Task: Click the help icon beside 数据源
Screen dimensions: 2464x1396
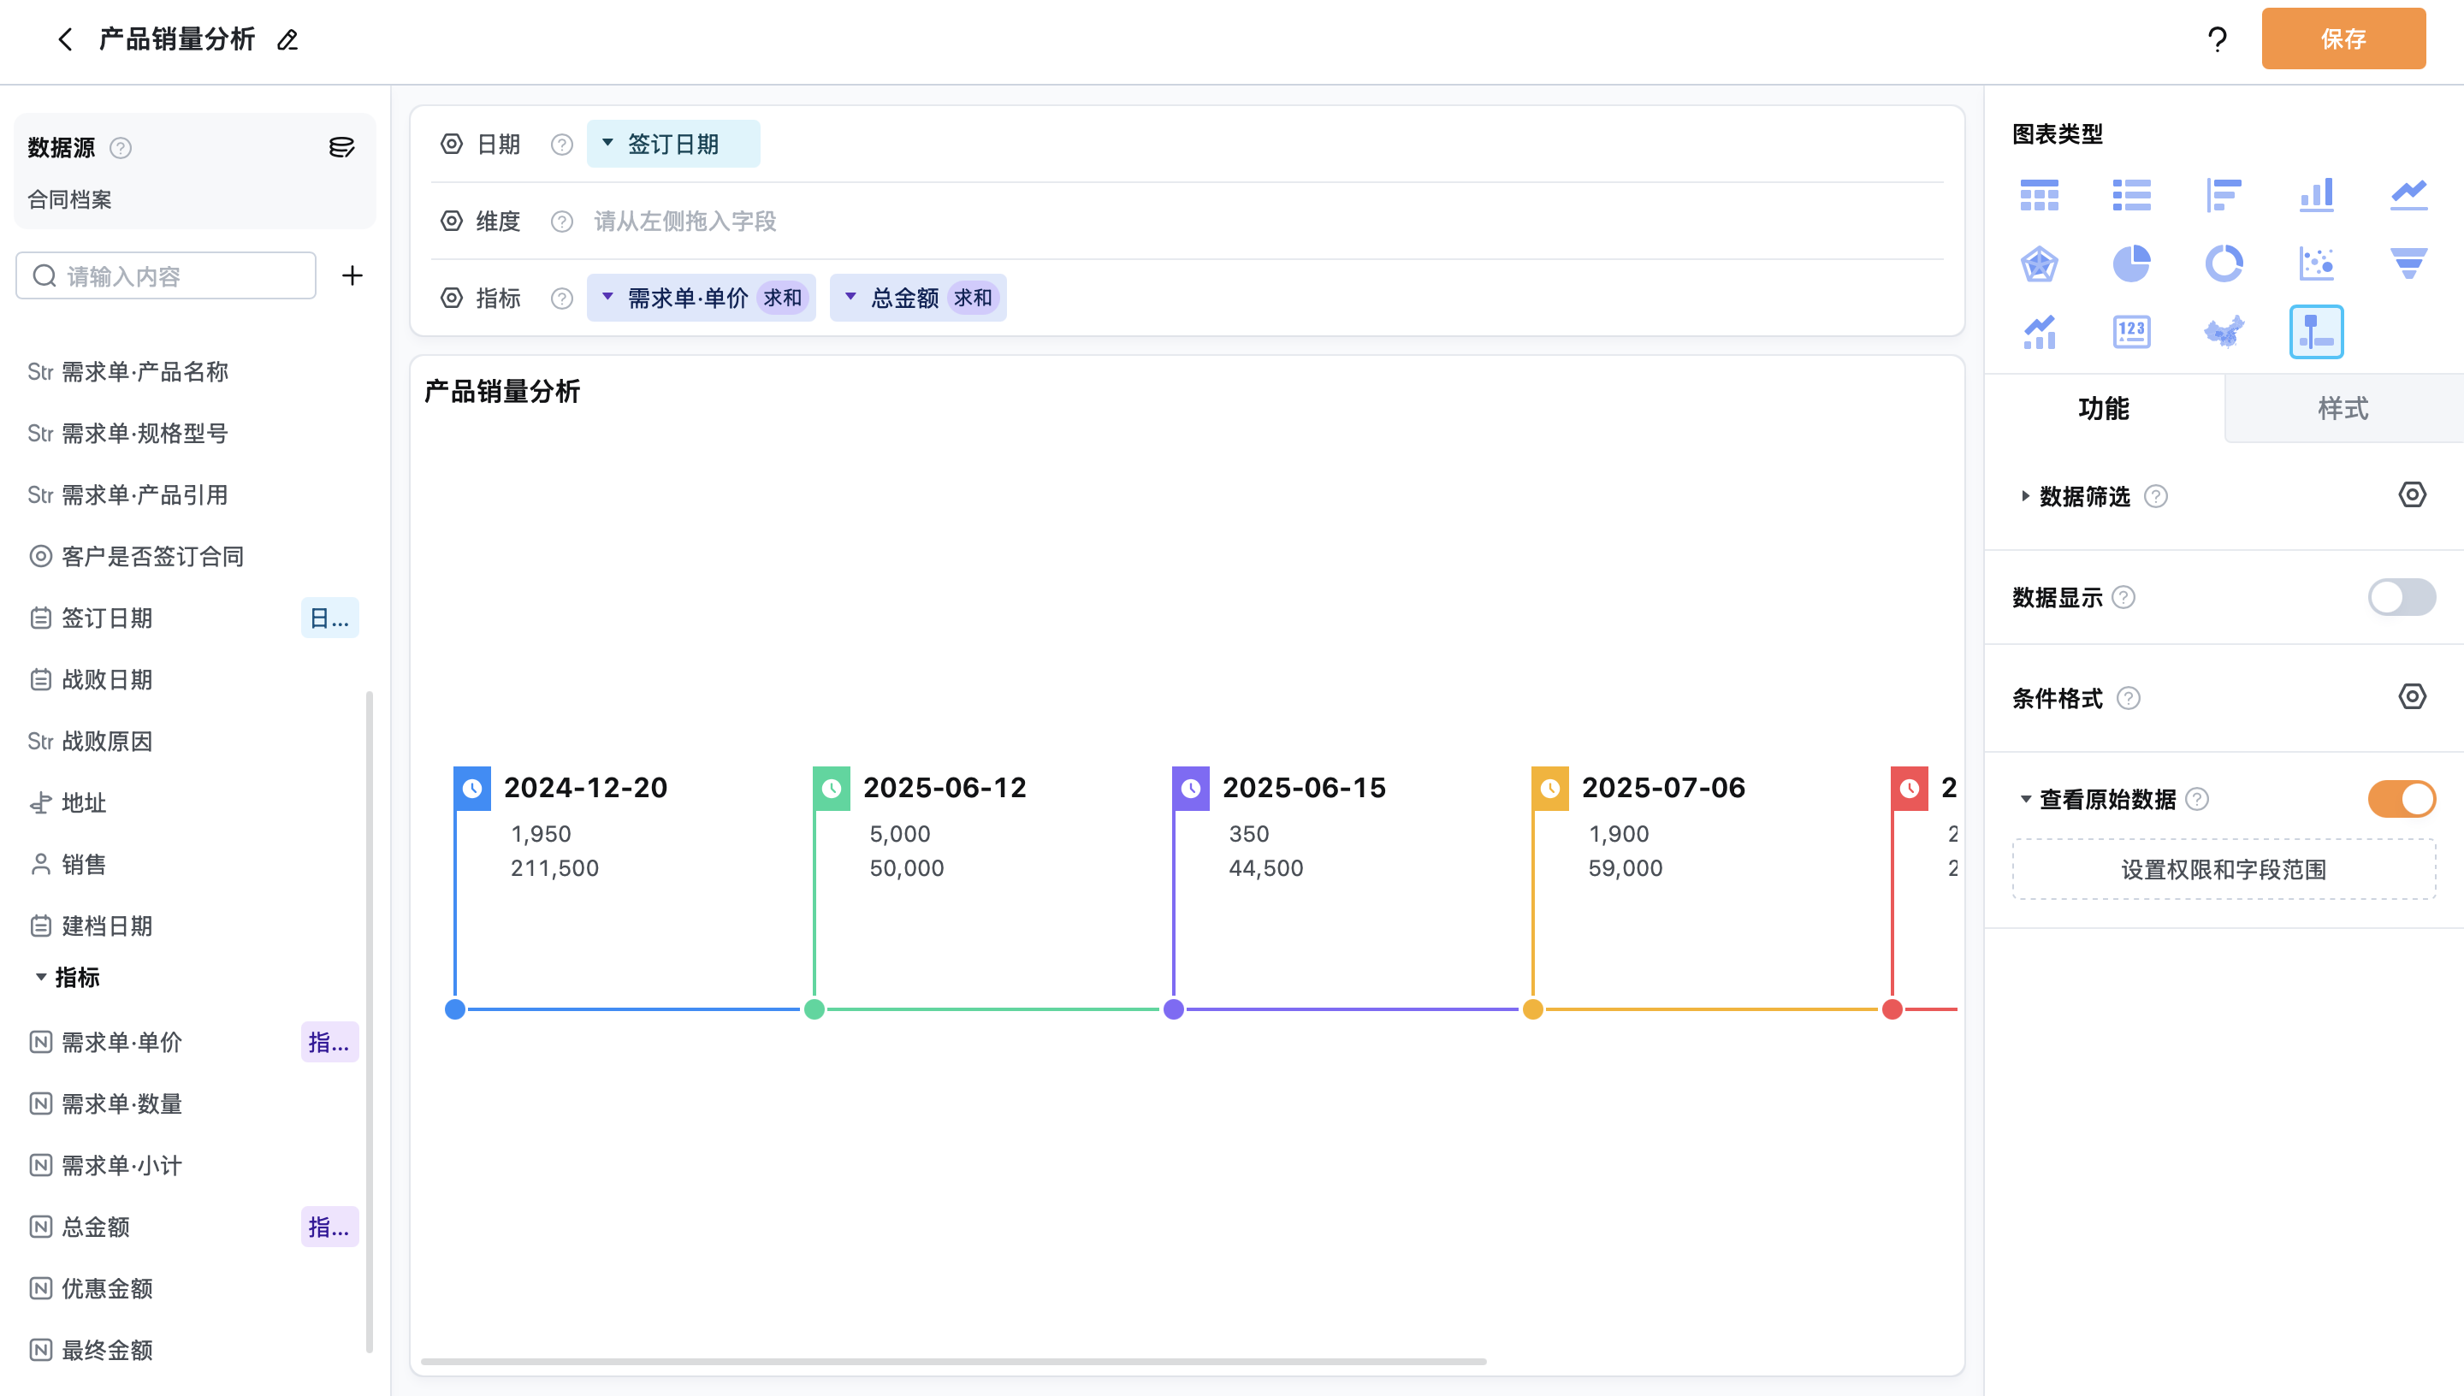Action: tap(121, 148)
